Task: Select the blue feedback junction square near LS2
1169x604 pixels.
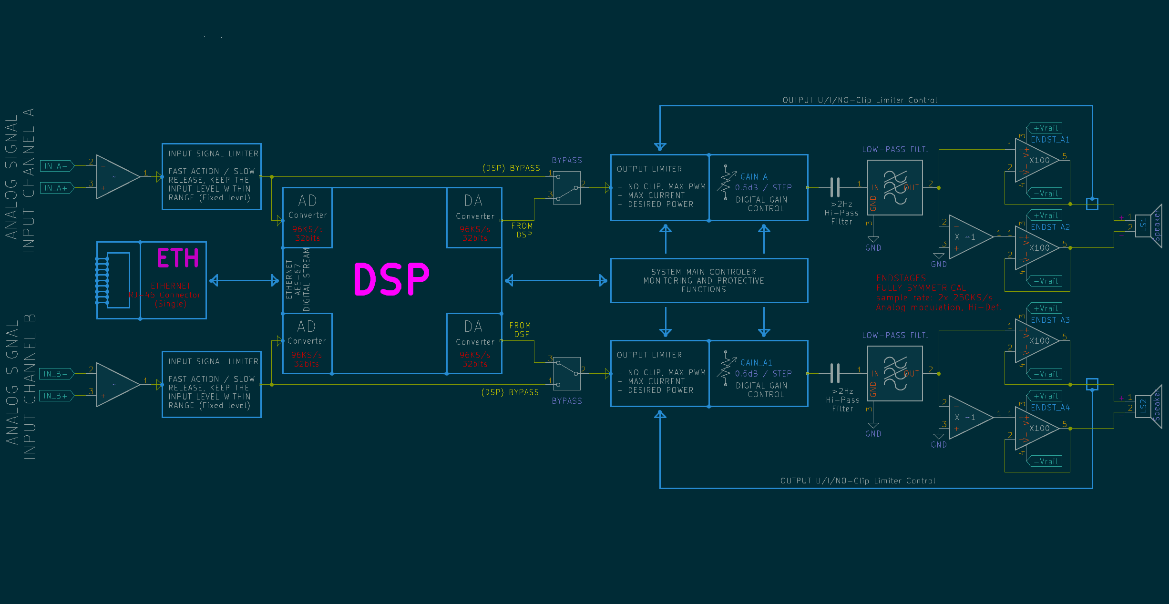Action: 1092,384
